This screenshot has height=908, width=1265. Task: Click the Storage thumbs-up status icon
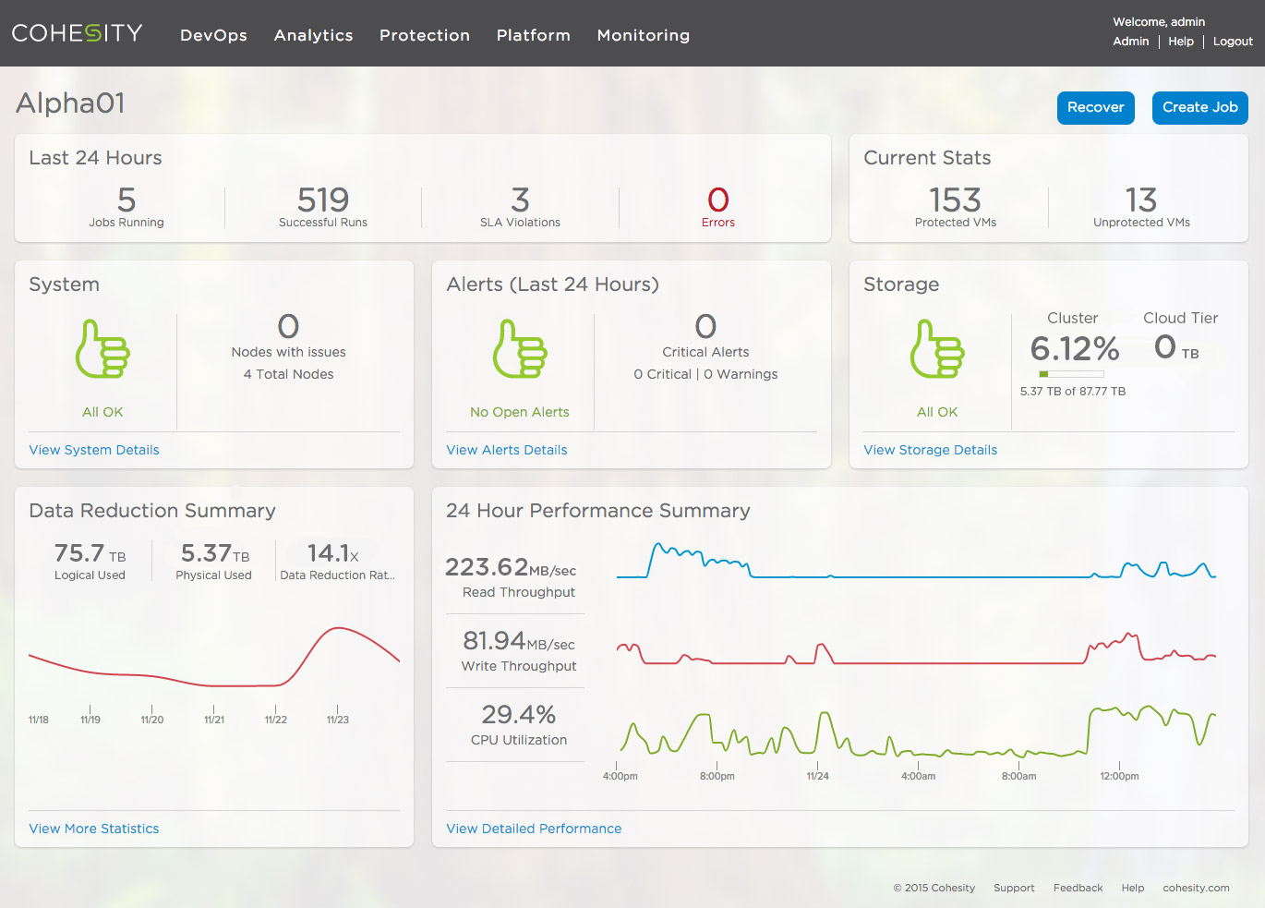point(937,349)
